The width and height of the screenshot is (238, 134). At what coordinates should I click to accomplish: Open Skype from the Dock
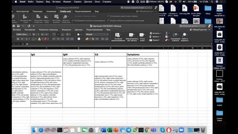tap(163, 130)
